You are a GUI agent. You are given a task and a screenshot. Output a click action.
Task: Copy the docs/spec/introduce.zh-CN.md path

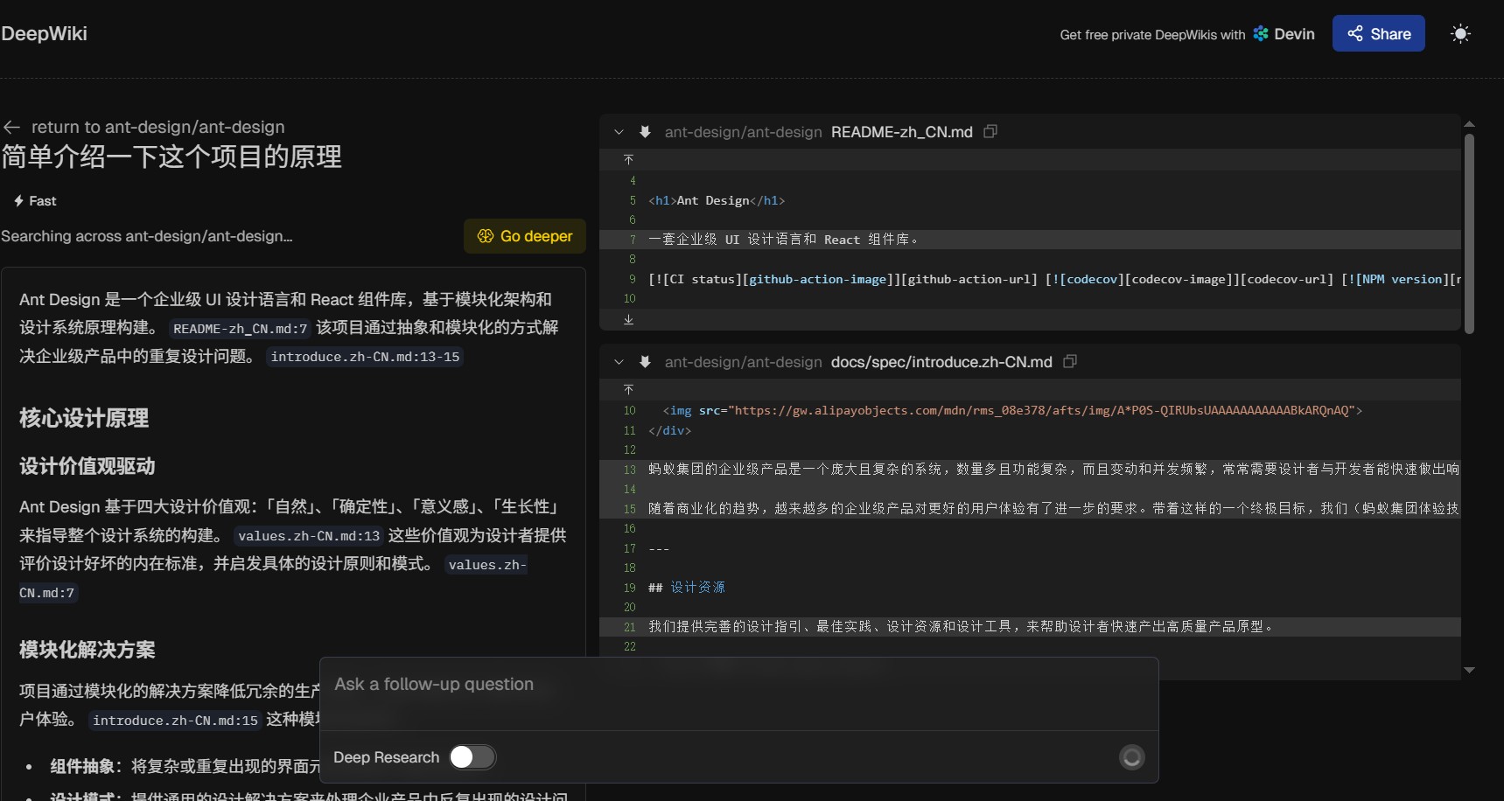tap(1069, 361)
